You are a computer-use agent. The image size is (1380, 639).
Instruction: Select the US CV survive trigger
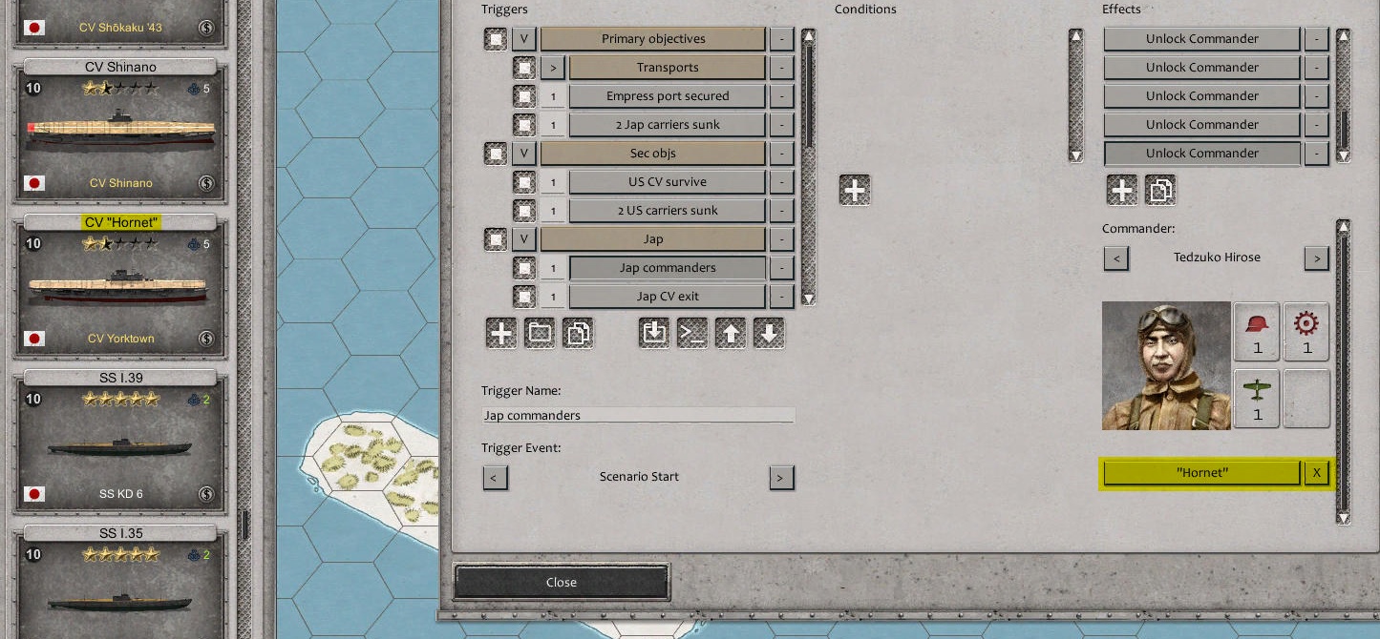tap(668, 182)
